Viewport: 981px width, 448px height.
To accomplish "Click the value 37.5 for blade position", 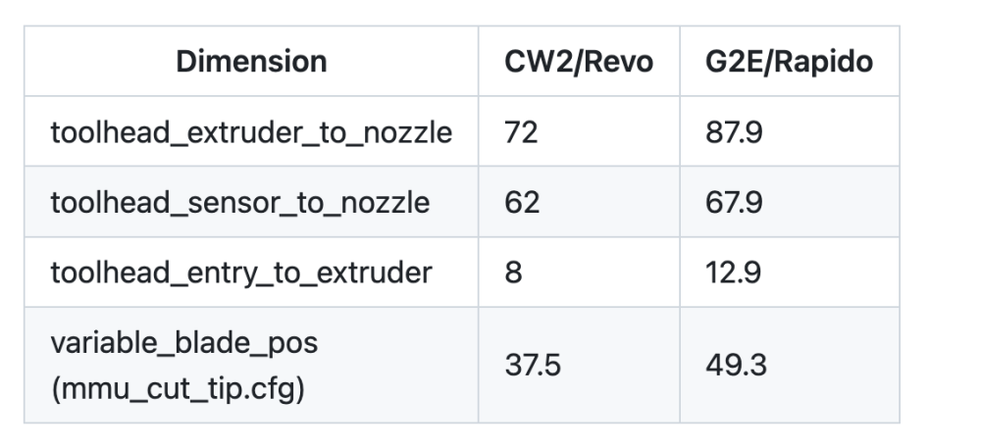I will click(533, 365).
